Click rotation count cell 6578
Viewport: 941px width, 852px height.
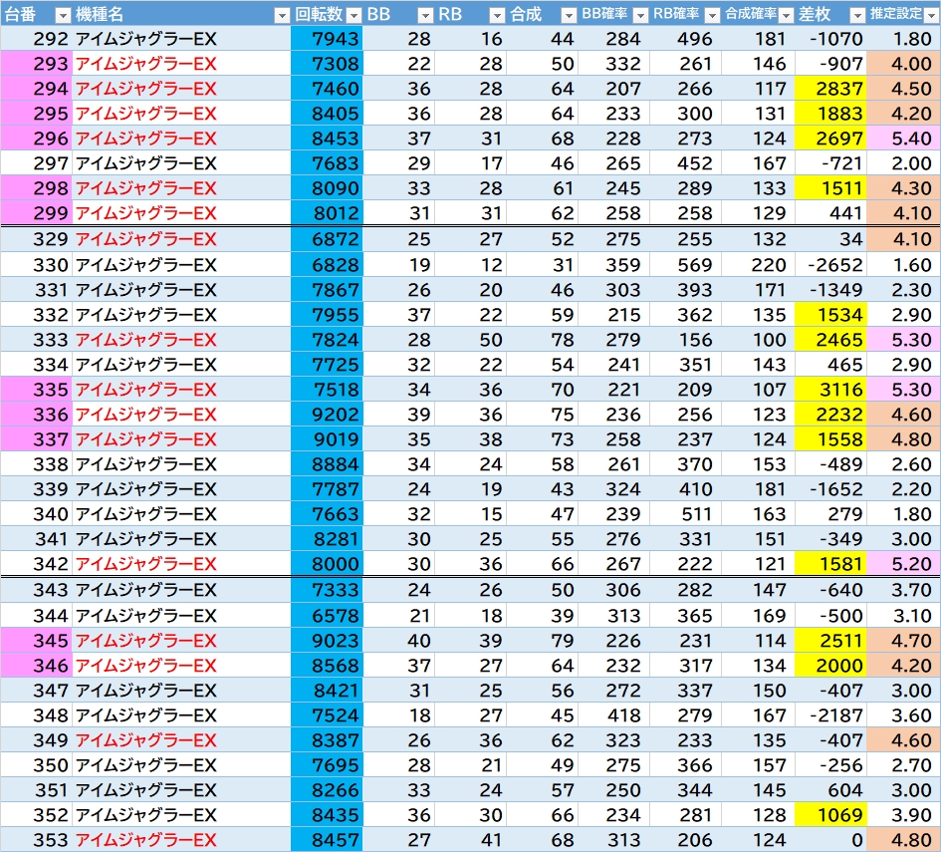(327, 616)
